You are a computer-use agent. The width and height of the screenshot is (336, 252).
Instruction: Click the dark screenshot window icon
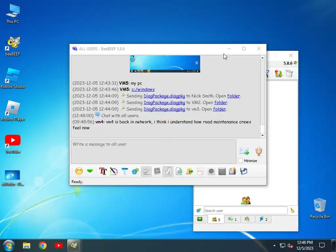222,171
